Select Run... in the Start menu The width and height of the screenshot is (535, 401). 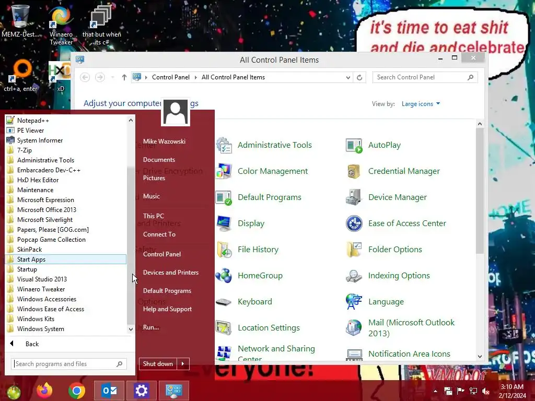[x=151, y=327]
